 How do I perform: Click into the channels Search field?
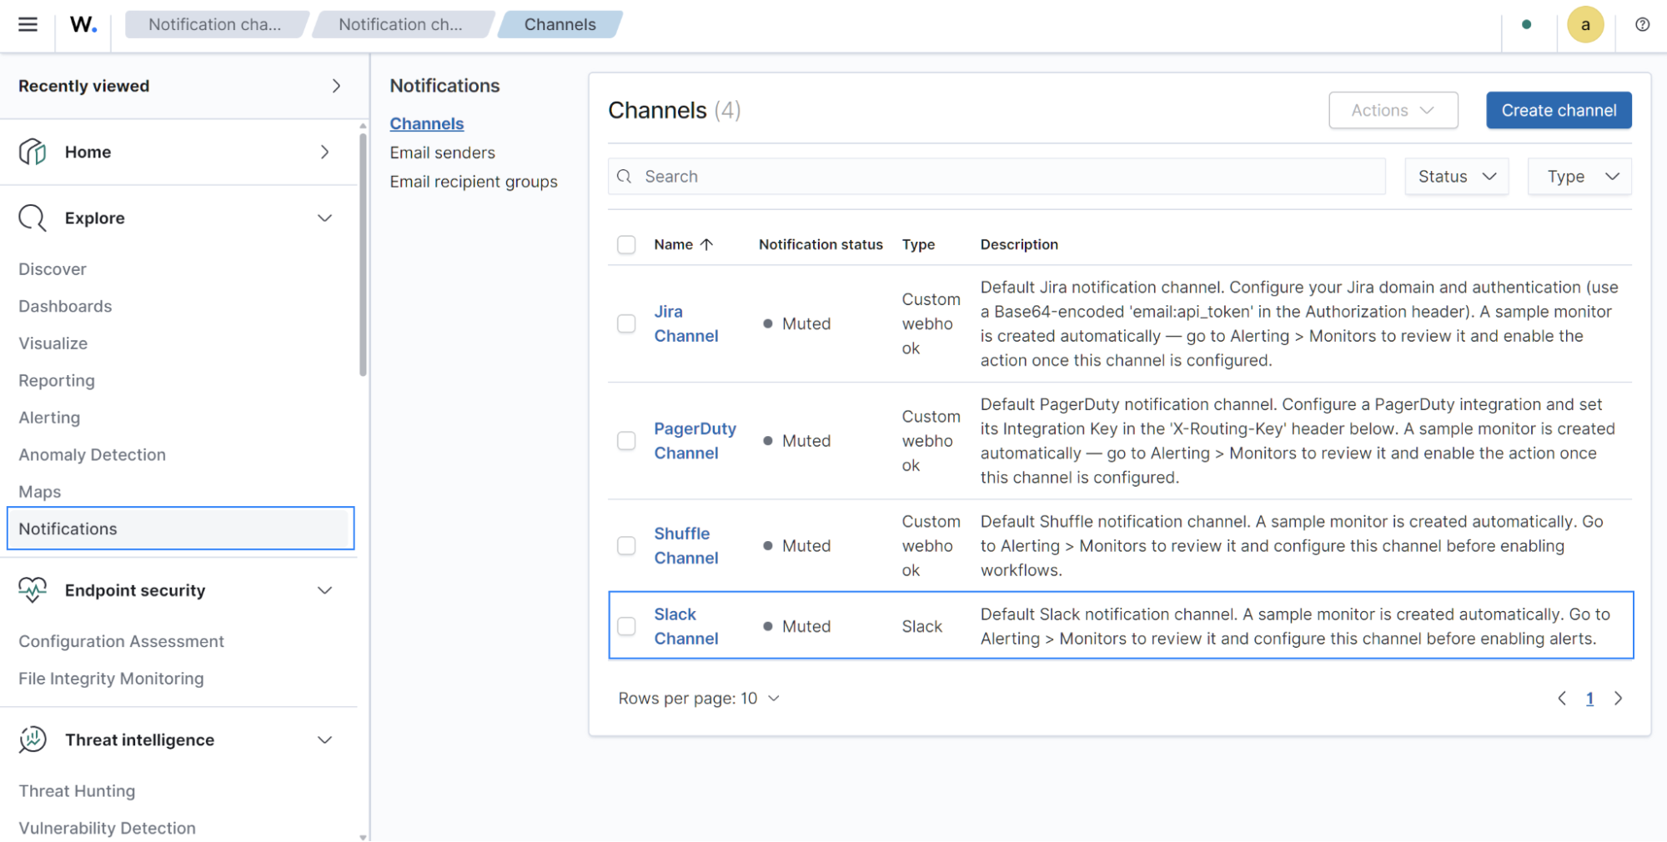coord(997,177)
